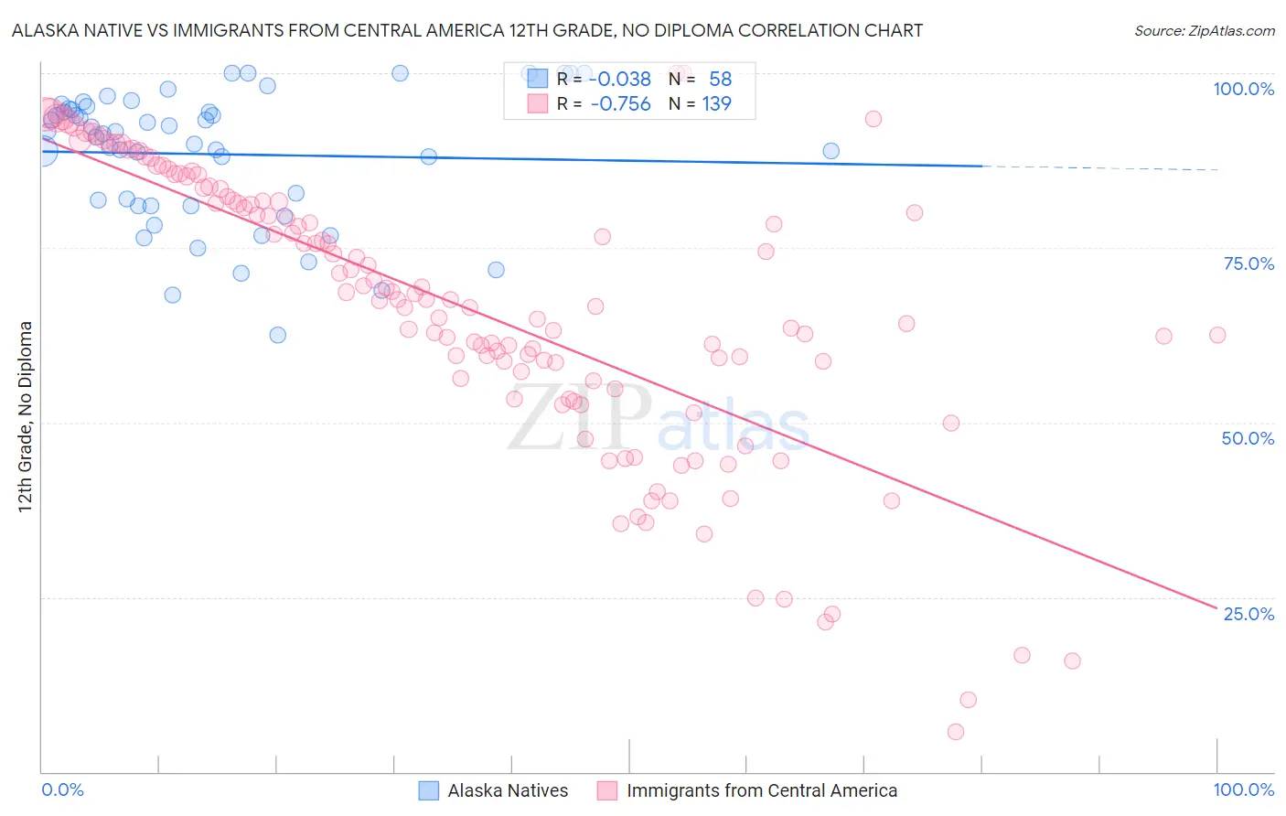
Task: Click the blue swatch beside R = -0.038
Action: pos(537,79)
